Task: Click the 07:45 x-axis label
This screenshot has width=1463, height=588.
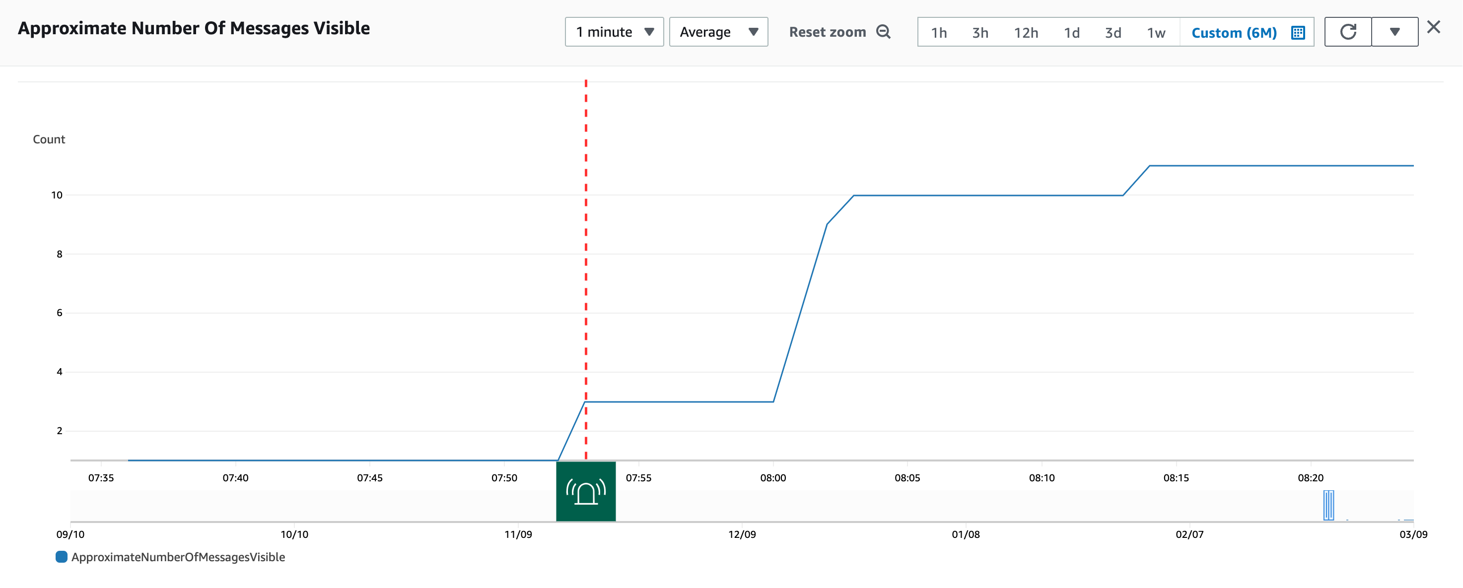Action: click(x=370, y=478)
